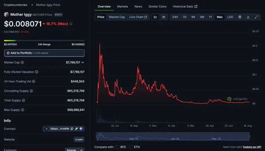Select the Market Cap chart toggle
265x151 pixels.
117,17
